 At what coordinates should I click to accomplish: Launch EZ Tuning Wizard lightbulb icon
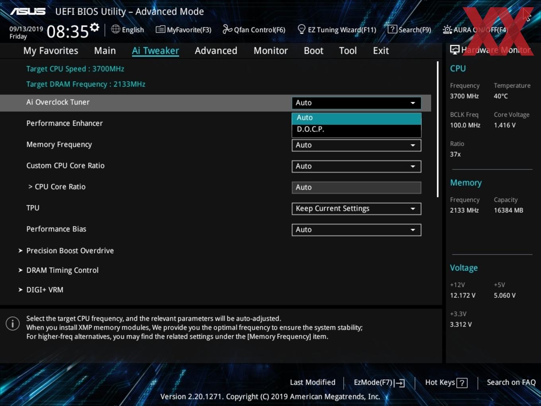[302, 29]
